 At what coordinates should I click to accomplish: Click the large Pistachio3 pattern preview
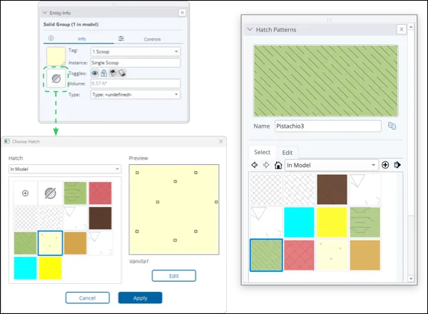[x=326, y=81]
